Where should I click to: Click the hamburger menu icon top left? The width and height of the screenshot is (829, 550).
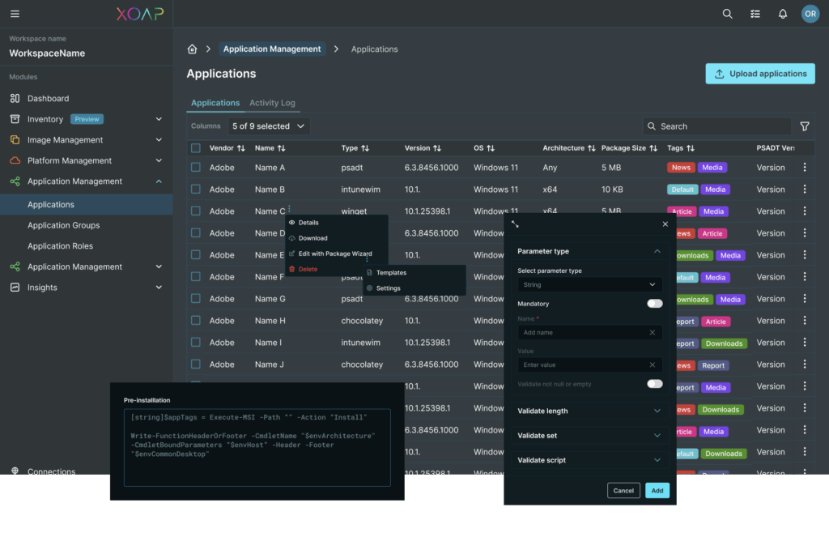click(x=13, y=13)
